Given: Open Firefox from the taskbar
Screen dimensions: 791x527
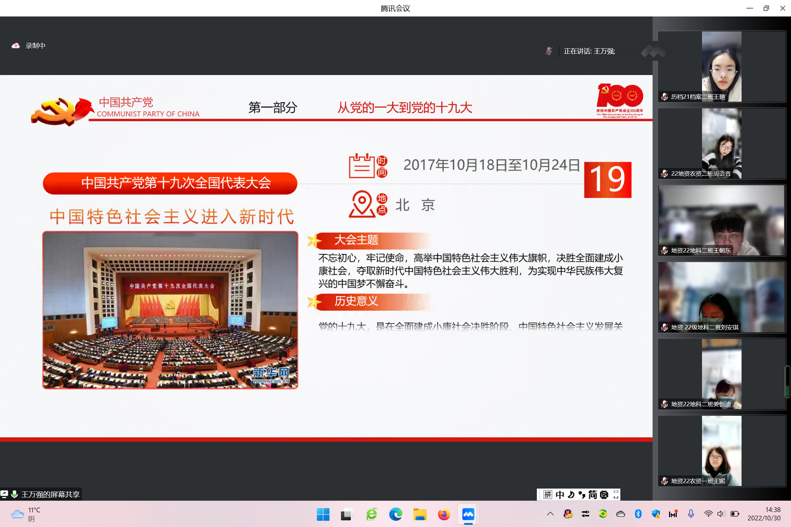Looking at the screenshot, I should [x=444, y=515].
